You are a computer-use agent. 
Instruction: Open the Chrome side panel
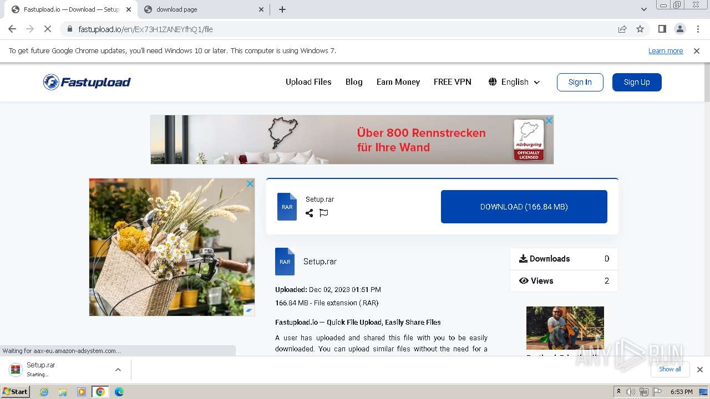tap(662, 29)
